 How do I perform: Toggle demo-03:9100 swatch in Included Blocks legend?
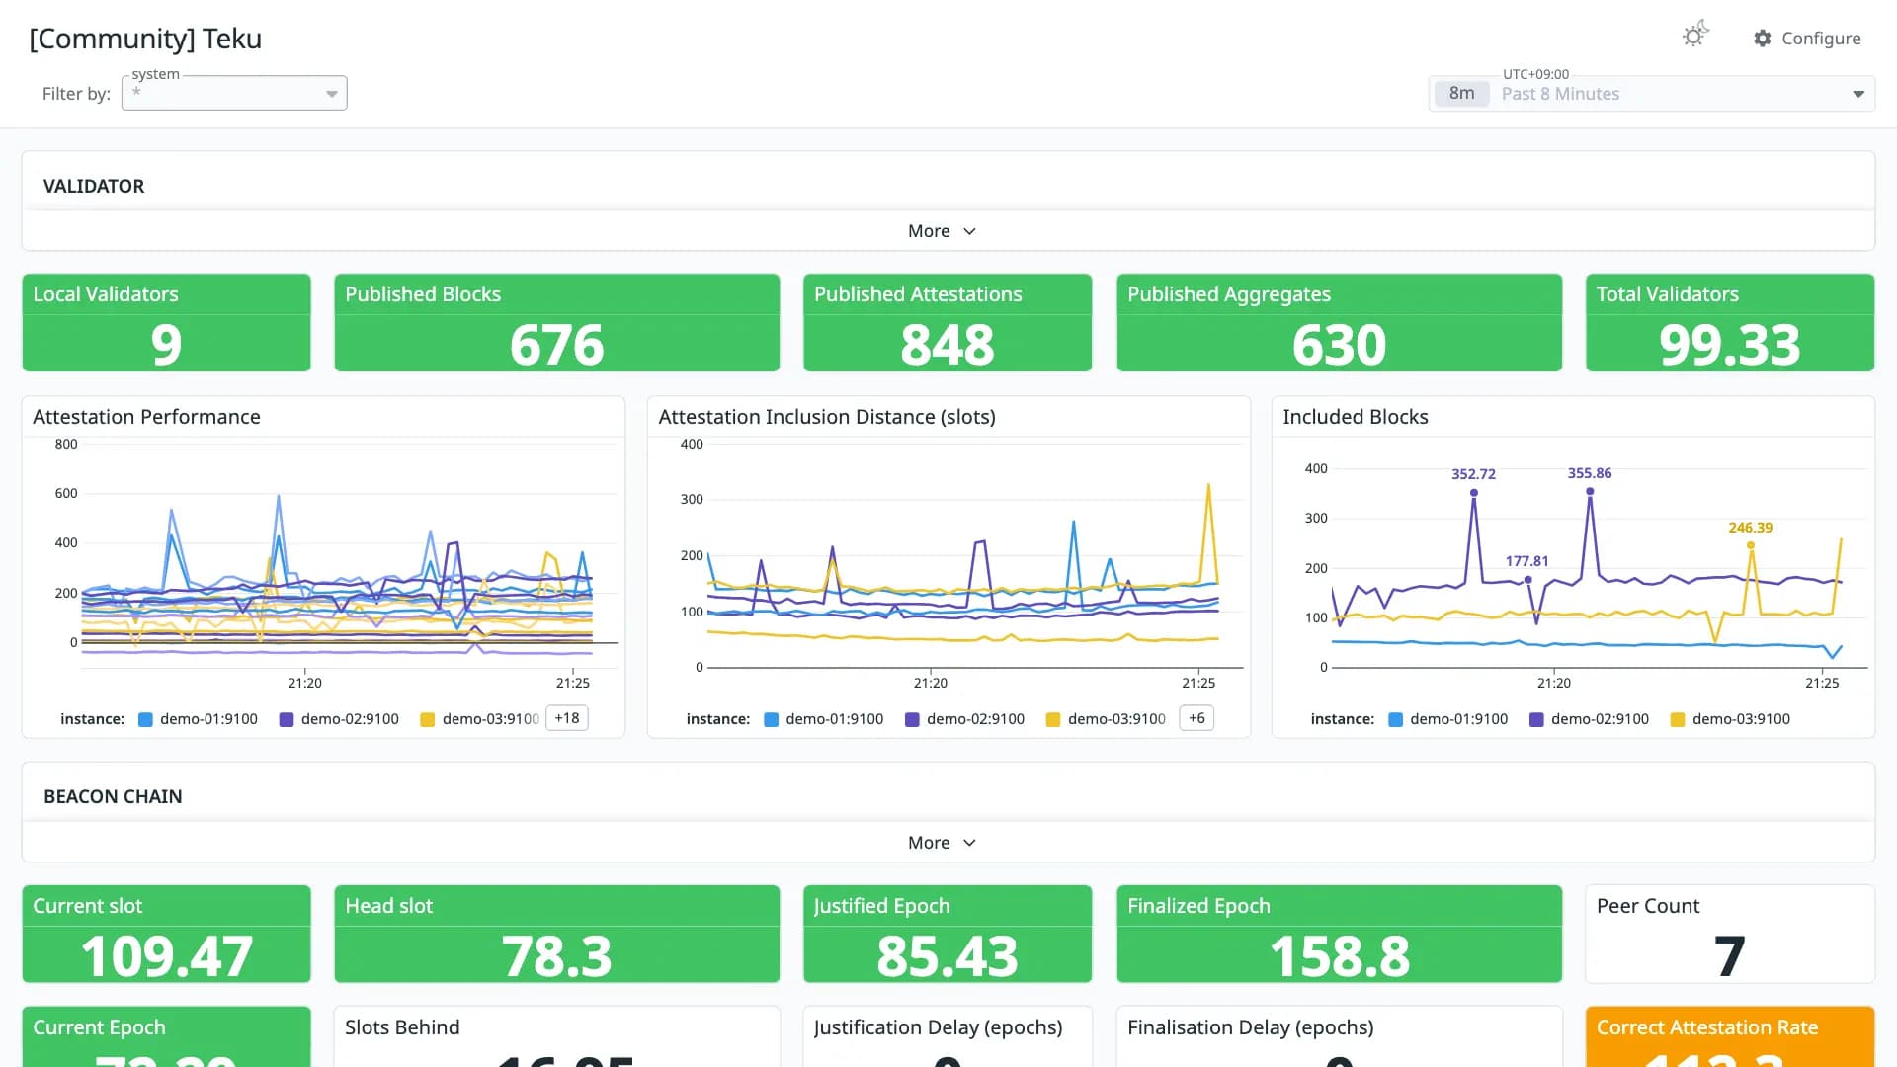pos(1678,720)
